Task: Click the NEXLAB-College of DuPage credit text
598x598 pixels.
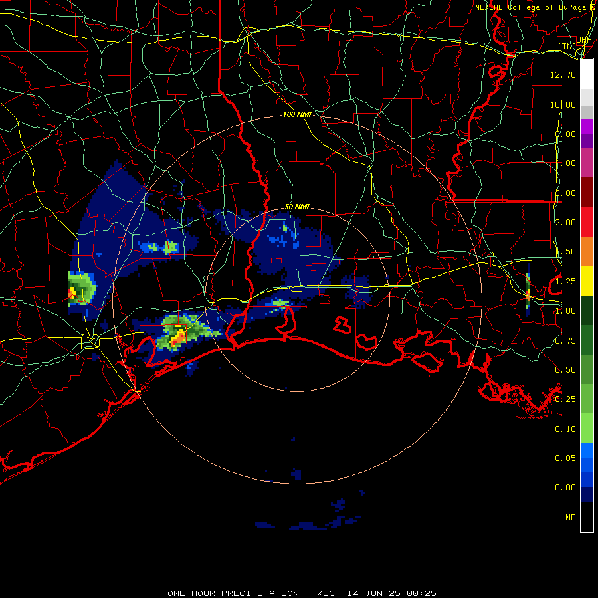Action: point(534,7)
